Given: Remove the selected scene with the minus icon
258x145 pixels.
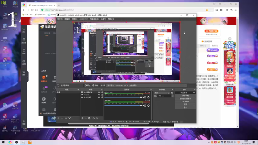Looking at the screenshot, I should pyautogui.click(x=62, y=118).
